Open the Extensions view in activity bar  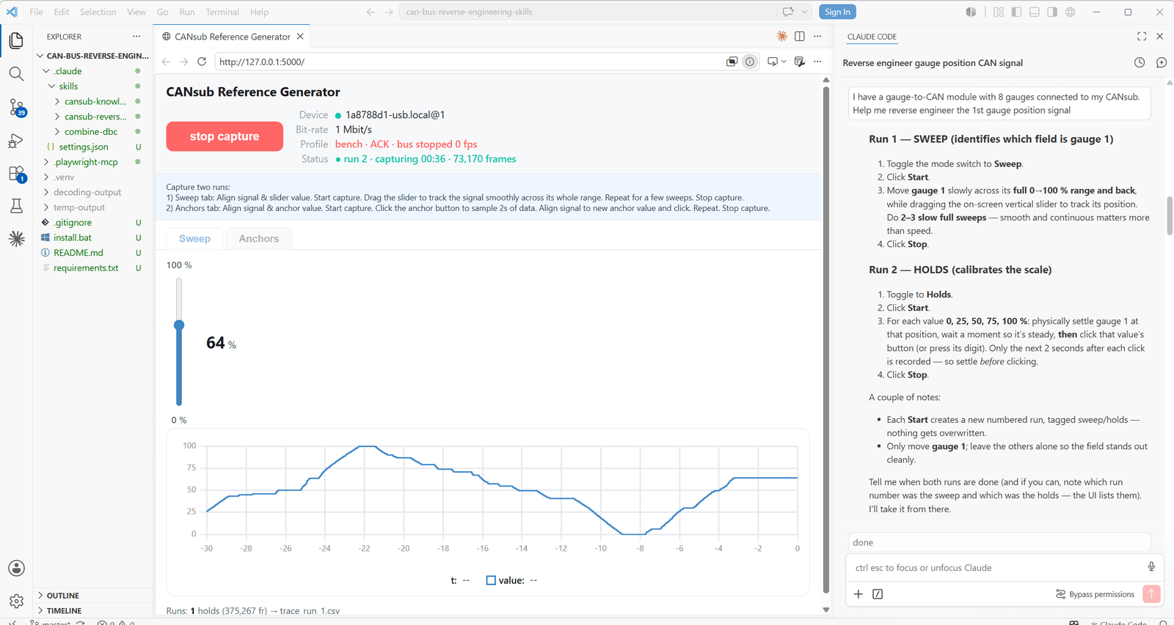point(16,174)
